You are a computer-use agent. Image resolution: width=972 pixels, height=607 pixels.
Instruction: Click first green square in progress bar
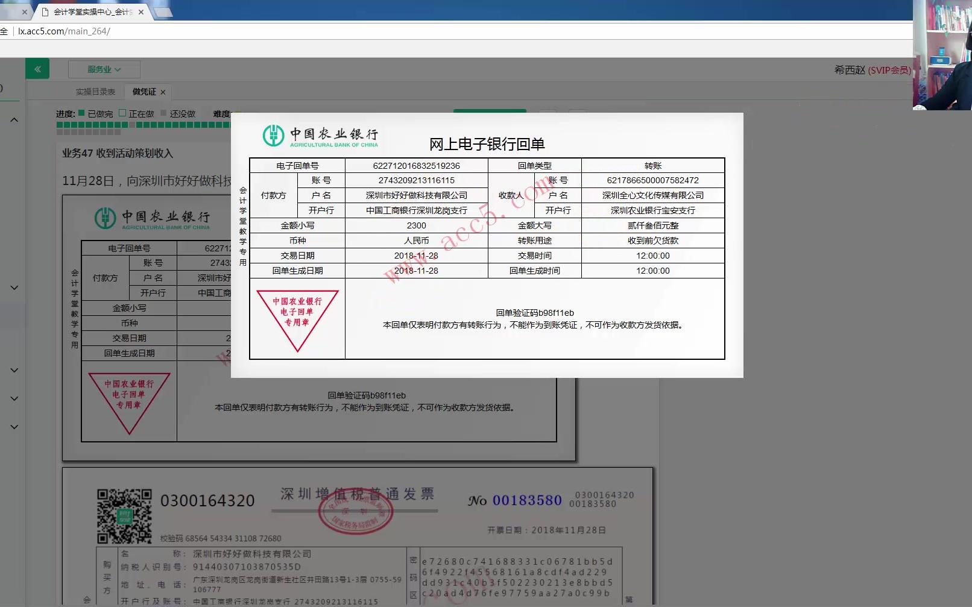click(60, 125)
